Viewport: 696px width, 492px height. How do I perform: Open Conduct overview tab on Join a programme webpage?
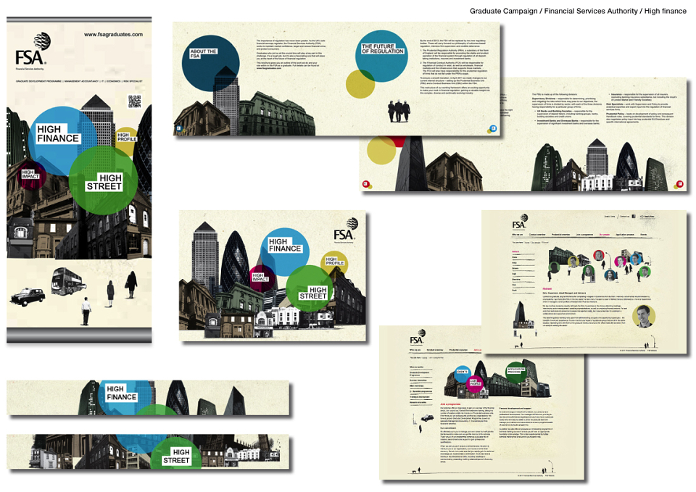click(435, 350)
